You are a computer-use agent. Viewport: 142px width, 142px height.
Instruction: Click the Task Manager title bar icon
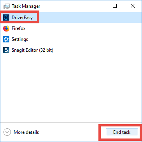(x=7, y=6)
